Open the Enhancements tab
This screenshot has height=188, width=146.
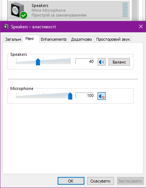click(x=54, y=39)
